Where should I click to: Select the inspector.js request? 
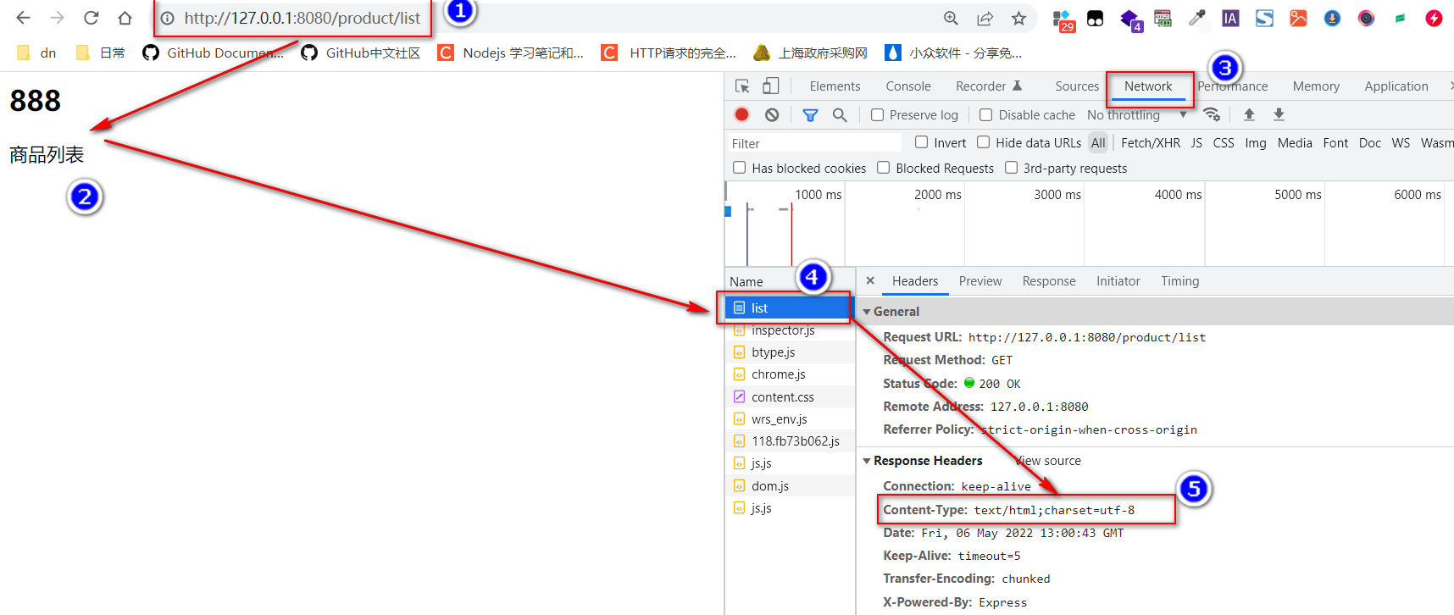pyautogui.click(x=790, y=330)
